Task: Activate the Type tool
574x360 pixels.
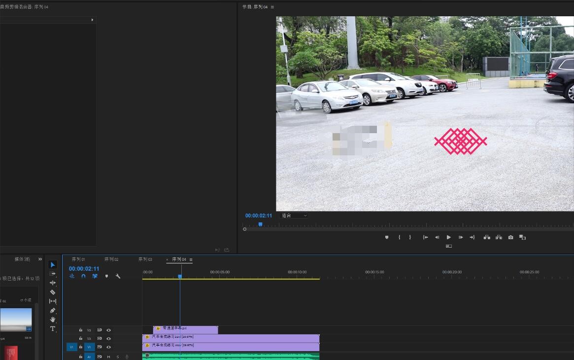Action: (x=53, y=329)
